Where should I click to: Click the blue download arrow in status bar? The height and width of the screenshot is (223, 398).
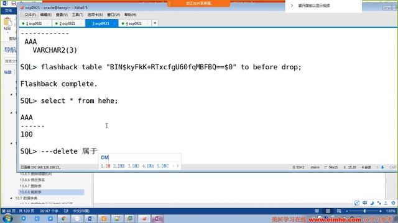(382, 167)
